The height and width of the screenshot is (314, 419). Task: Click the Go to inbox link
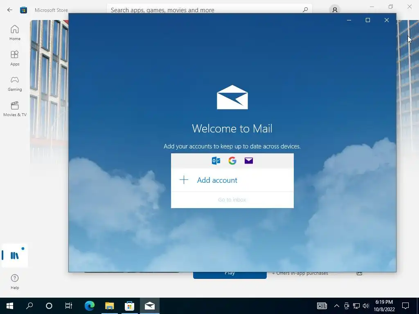click(x=232, y=200)
